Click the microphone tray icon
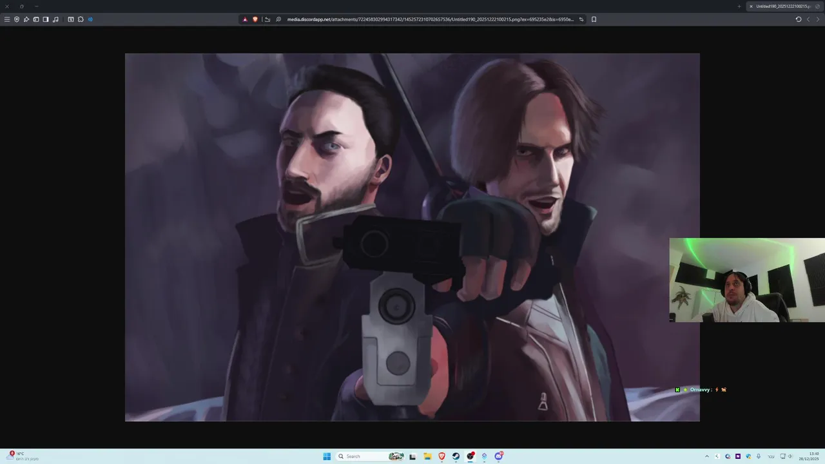The height and width of the screenshot is (464, 825). 759,456
